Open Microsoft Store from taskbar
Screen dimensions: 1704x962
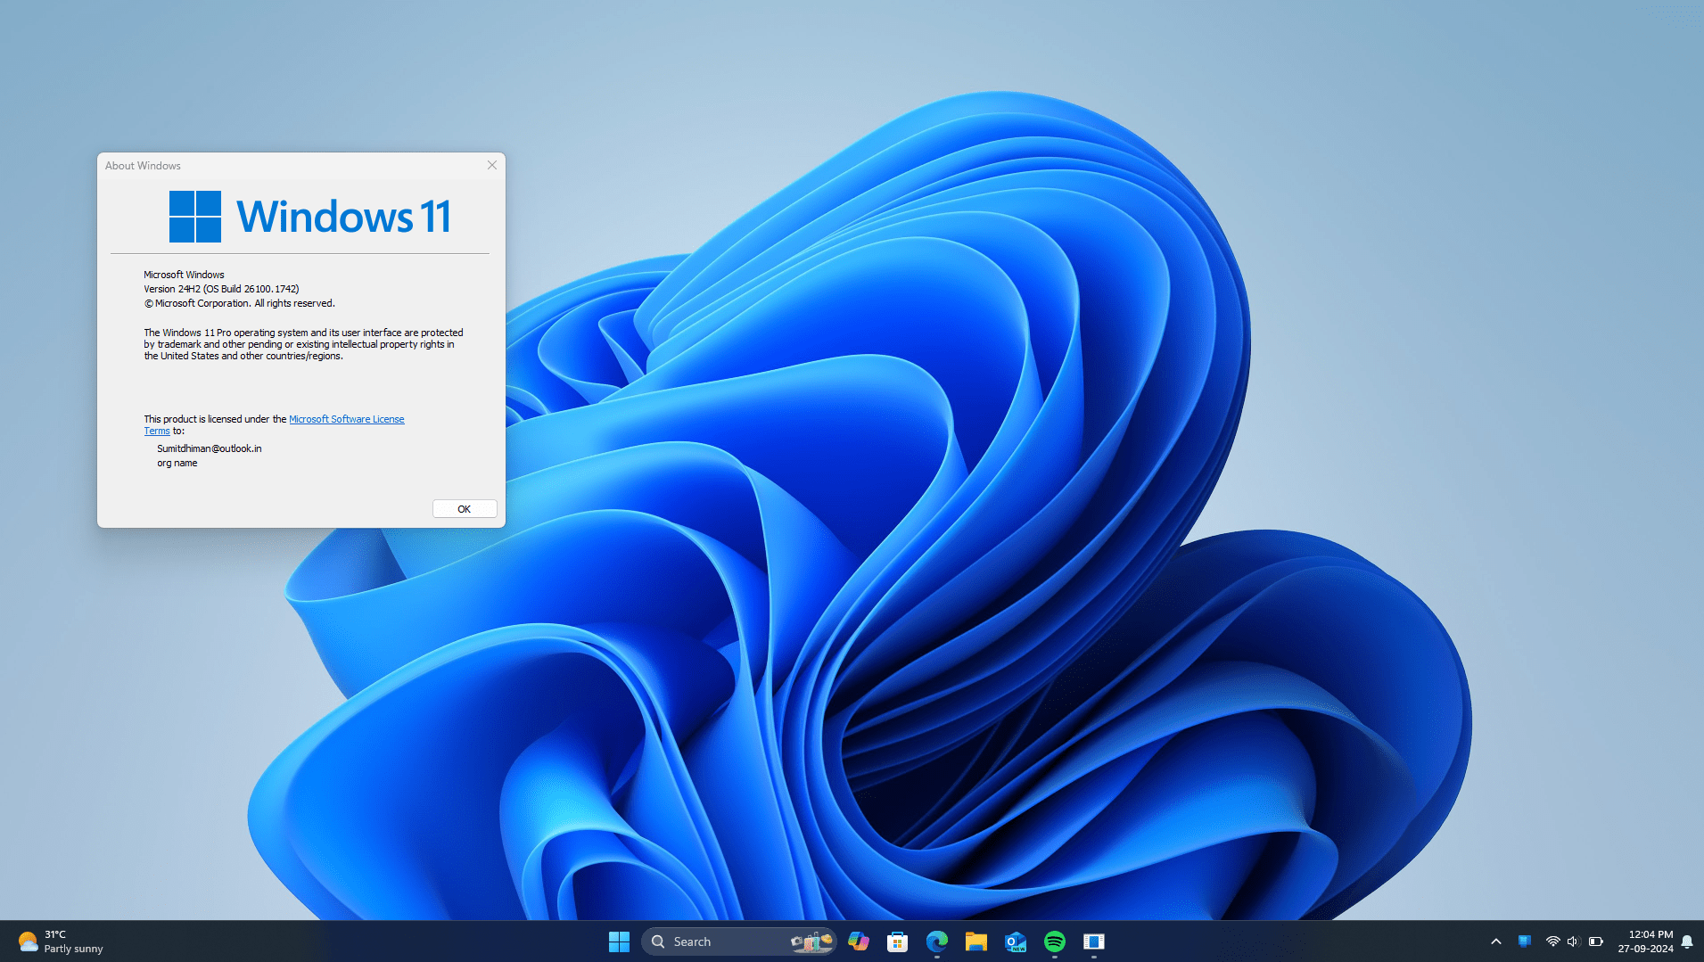[x=898, y=941]
